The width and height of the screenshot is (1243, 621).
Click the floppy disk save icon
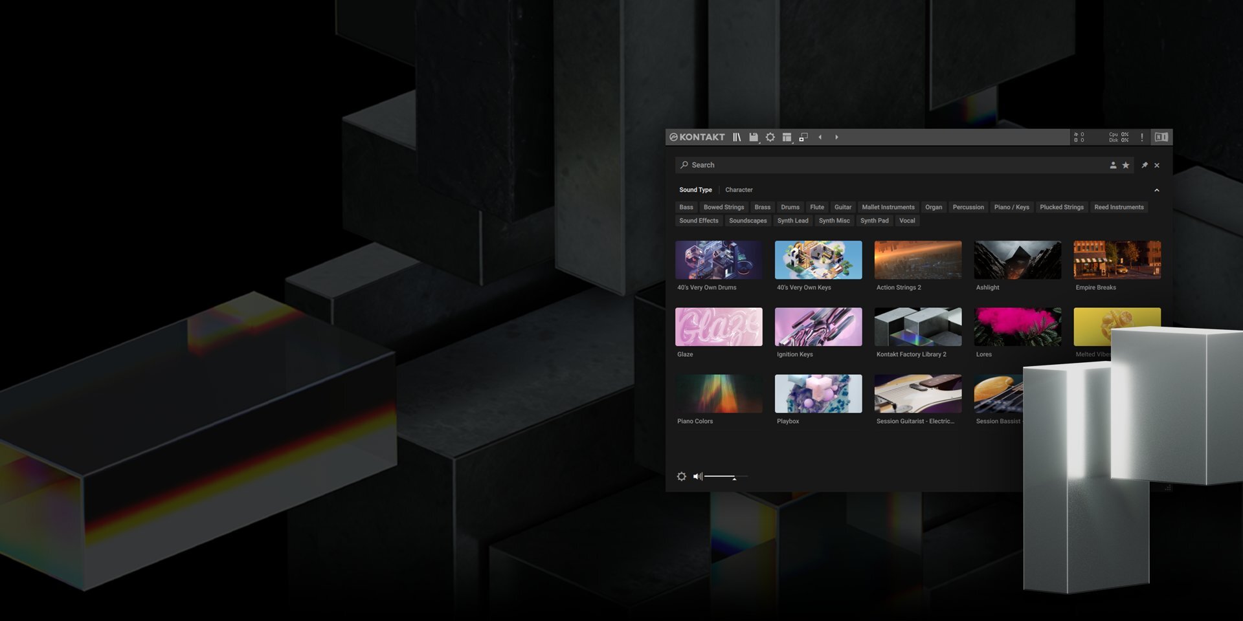coord(754,137)
